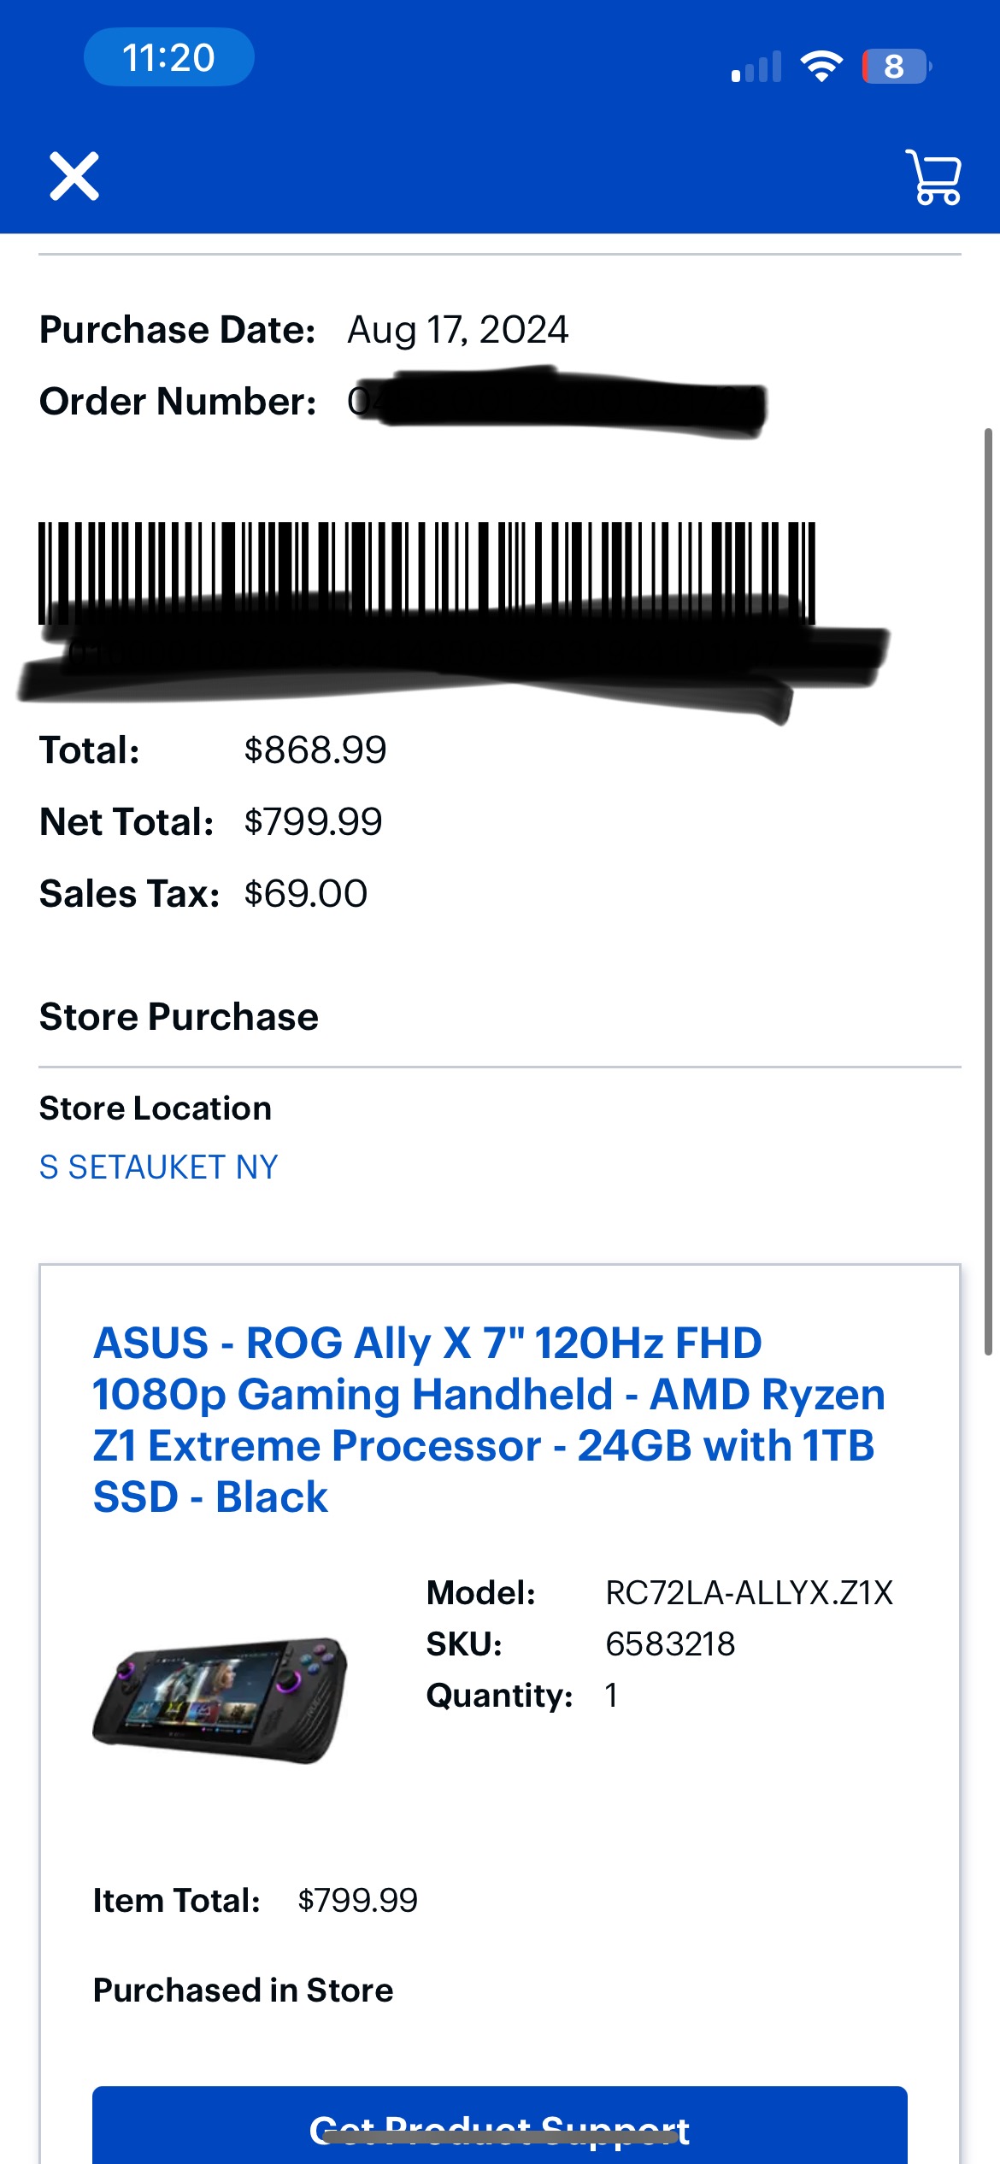
Task: Tap the S SETAUKET NY store link
Action: (x=159, y=1167)
